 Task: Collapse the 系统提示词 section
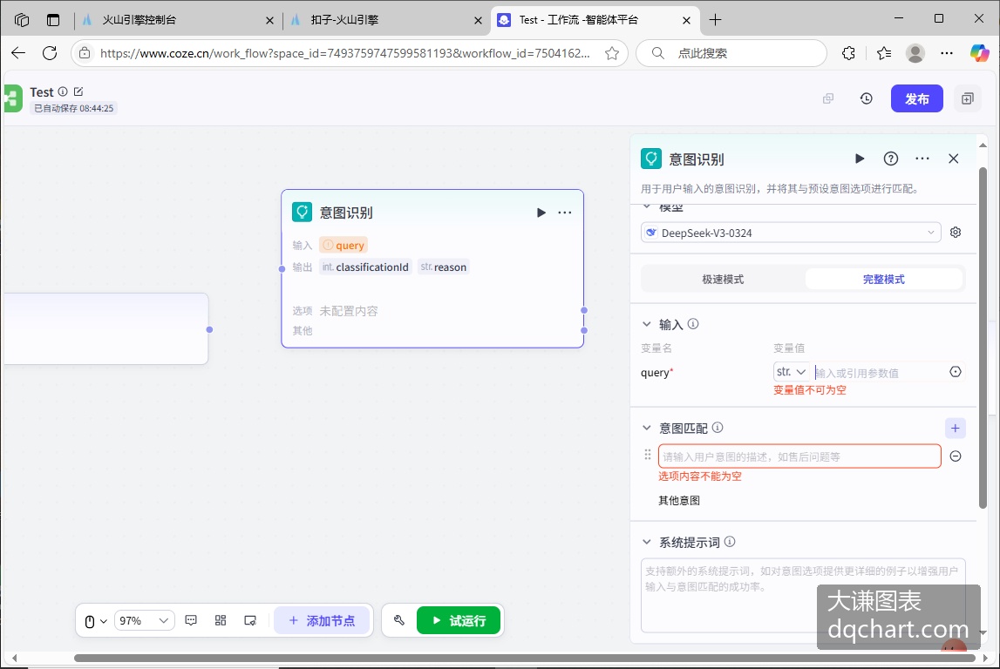pos(647,542)
